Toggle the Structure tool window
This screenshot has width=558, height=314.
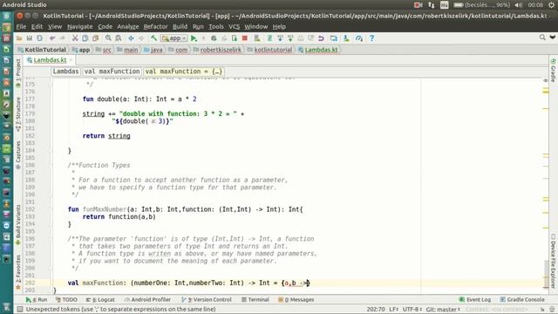(18, 114)
